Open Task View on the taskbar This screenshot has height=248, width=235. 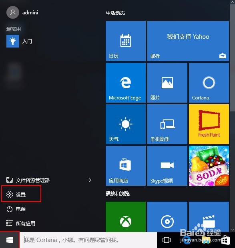tap(167, 240)
